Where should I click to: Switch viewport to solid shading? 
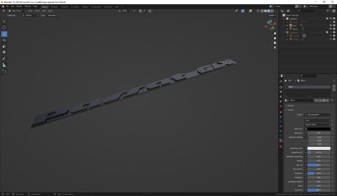(265, 11)
